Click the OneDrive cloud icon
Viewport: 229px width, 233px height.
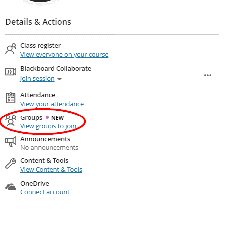(x=11, y=187)
